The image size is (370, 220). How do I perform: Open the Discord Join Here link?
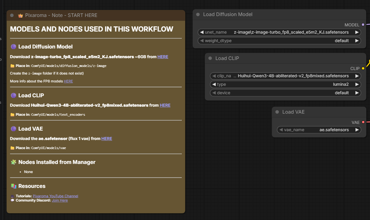coord(60,200)
